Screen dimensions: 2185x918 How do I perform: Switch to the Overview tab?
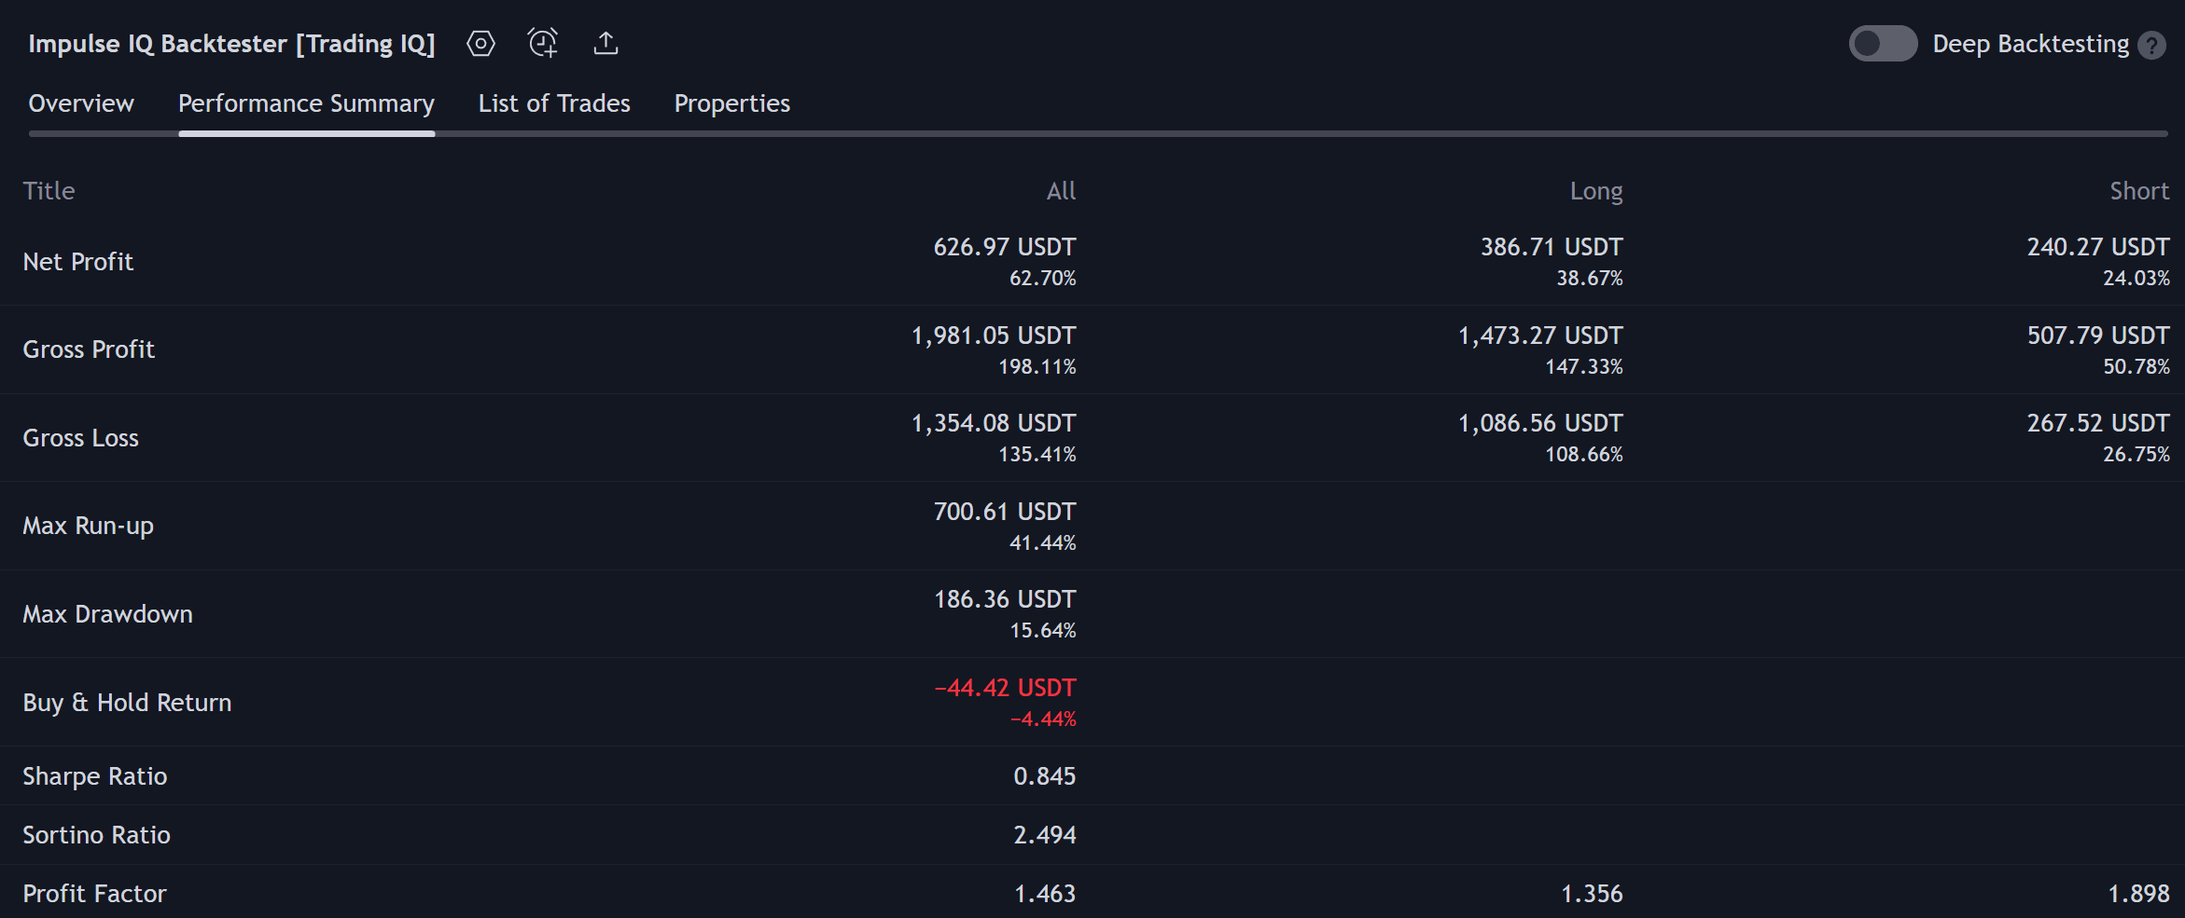point(81,103)
